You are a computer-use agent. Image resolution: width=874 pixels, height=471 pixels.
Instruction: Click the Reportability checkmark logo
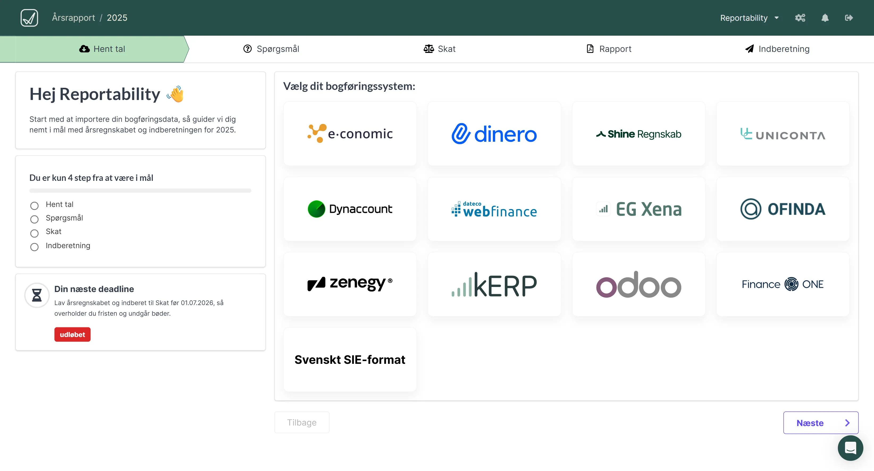click(x=29, y=18)
